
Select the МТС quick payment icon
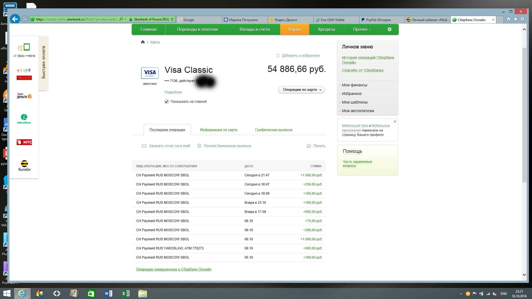pos(24,142)
